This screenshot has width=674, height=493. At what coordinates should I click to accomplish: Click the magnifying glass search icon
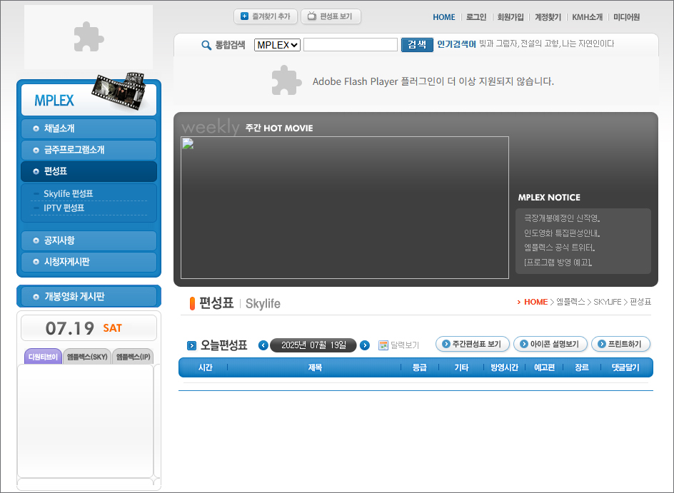pyautogui.click(x=206, y=44)
